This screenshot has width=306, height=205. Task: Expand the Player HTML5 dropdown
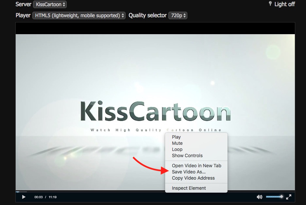pyautogui.click(x=79, y=15)
